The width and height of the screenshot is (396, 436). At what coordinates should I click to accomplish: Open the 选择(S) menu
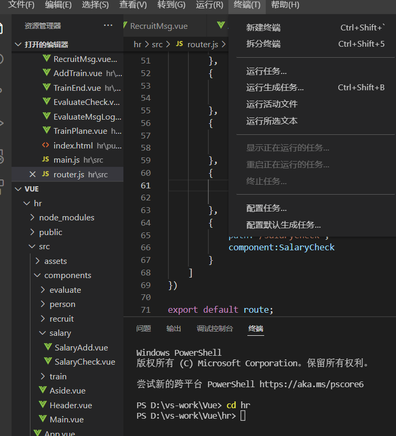(x=95, y=5)
